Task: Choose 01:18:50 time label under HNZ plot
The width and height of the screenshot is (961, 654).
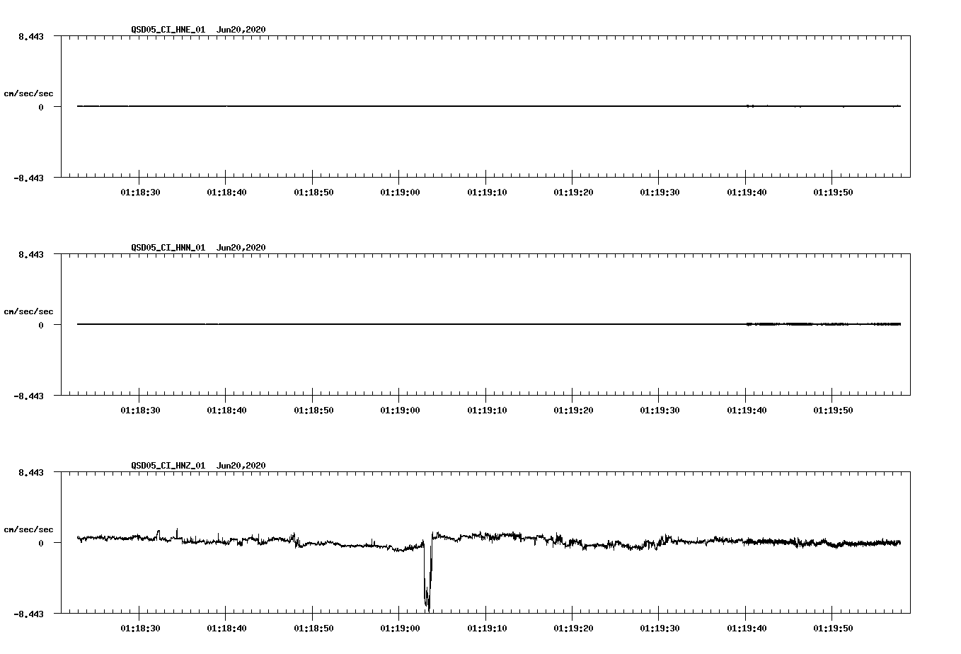Action: (313, 629)
